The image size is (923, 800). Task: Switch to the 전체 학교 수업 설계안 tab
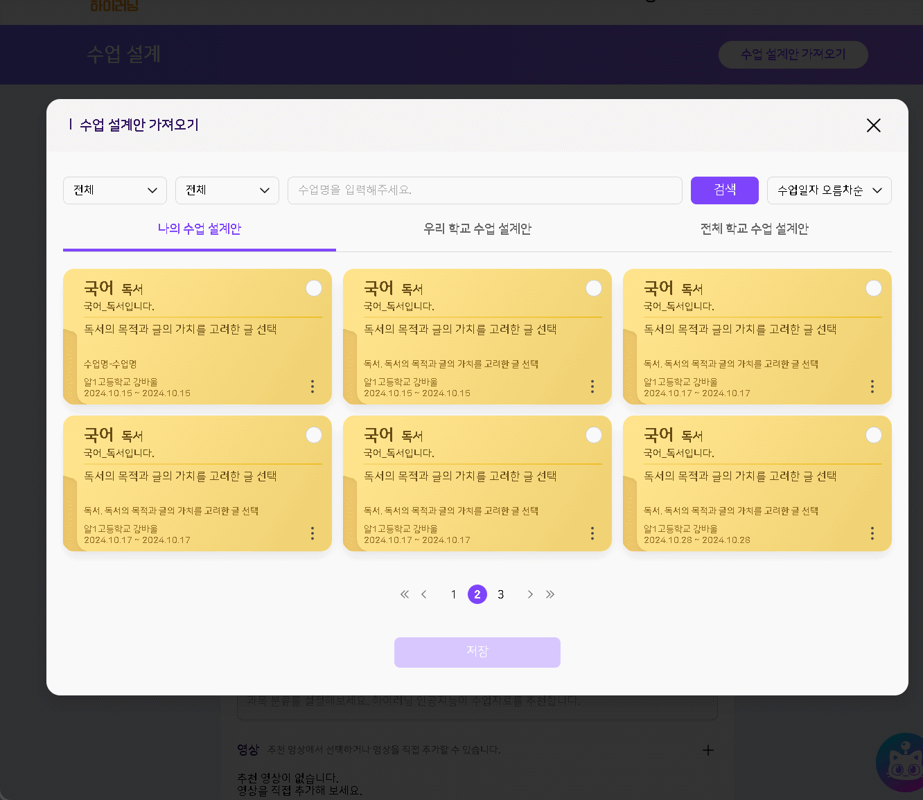[754, 229]
